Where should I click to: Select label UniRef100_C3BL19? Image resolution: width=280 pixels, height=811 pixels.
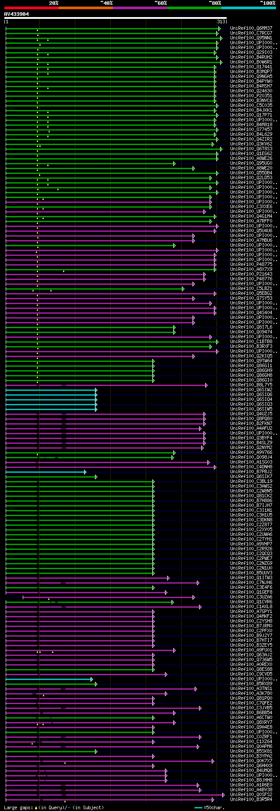(251, 482)
